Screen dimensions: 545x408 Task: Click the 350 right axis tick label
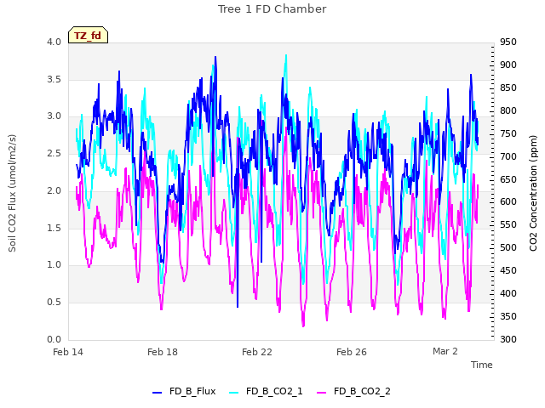508,316
